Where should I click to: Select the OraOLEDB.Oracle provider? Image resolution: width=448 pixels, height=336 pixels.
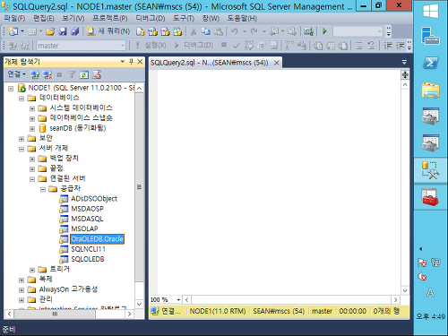point(97,239)
